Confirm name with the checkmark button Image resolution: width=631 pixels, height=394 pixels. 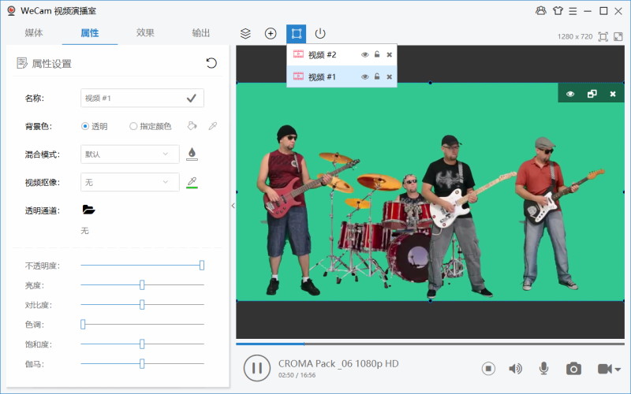[x=192, y=98]
